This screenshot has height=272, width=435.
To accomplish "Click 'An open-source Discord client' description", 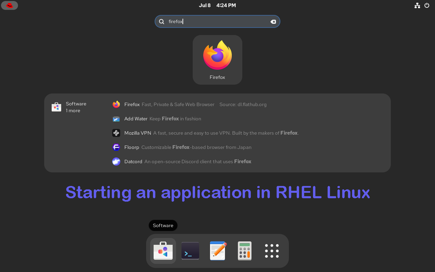I will 198,161.
